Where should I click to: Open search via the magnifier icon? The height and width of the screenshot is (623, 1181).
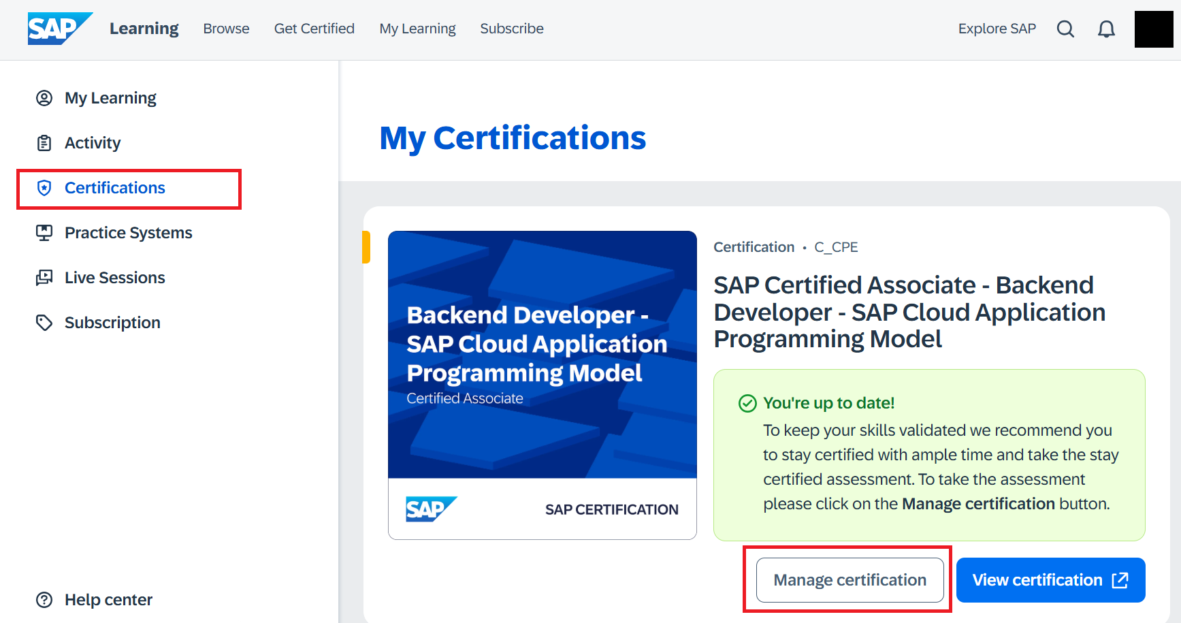1065,29
